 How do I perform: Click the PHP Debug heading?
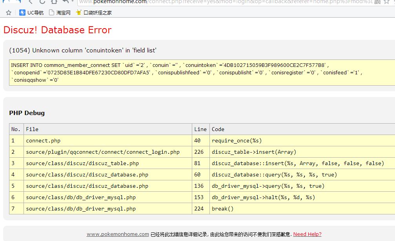pyautogui.click(x=27, y=113)
